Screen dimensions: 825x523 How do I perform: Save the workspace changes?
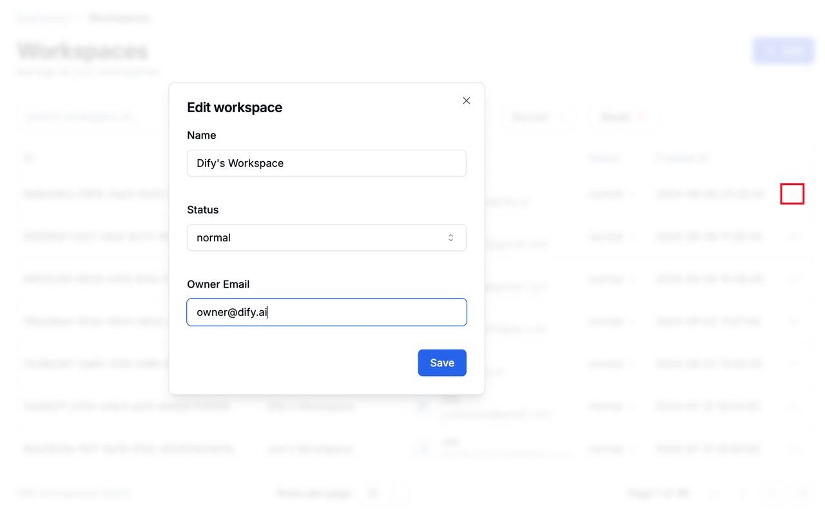[x=442, y=363]
